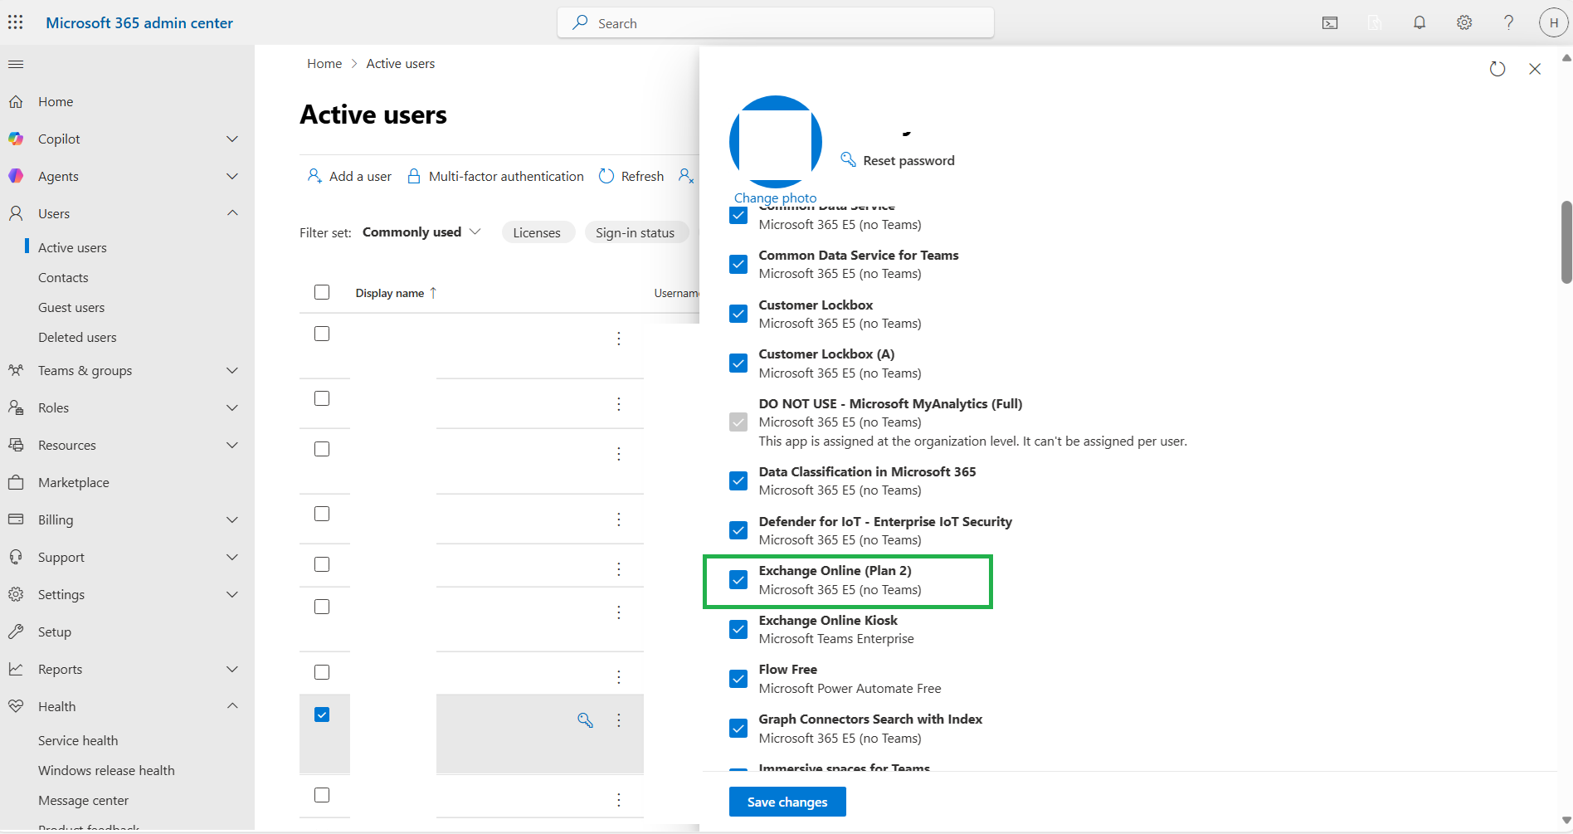Screen dimensions: 1573x834
Task: Click Change photo link
Action: [775, 198]
